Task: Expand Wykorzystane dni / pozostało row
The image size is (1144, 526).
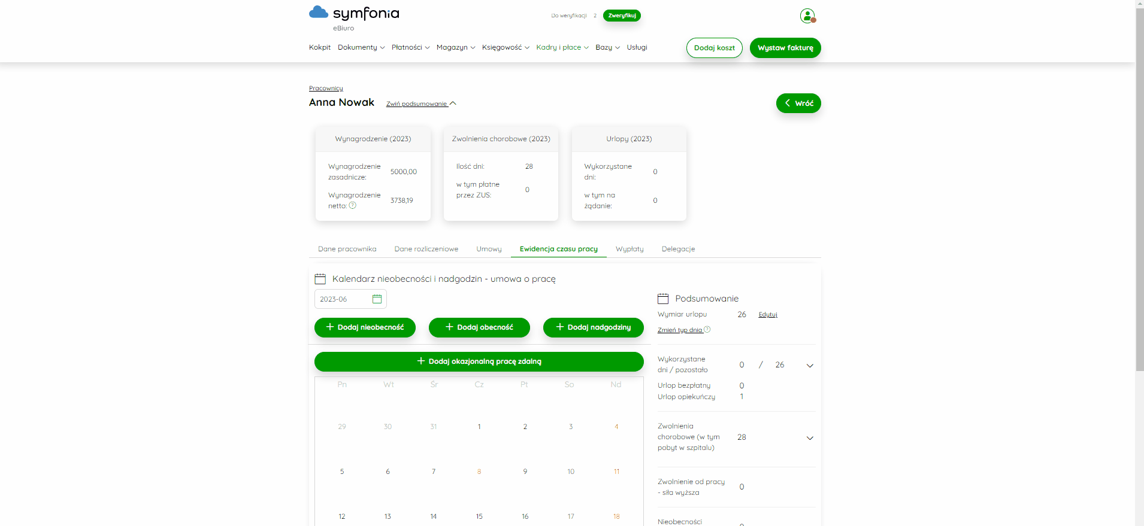Action: (810, 366)
